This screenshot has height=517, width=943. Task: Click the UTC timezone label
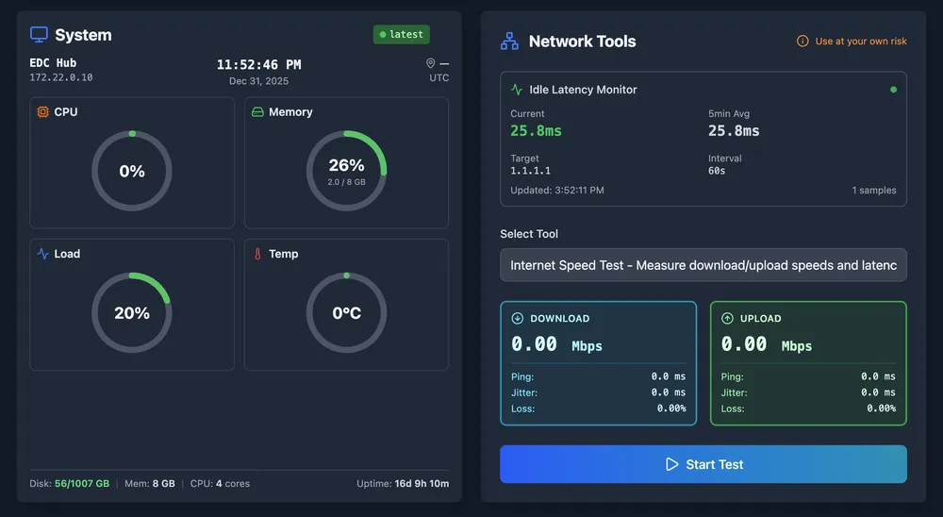tap(439, 77)
